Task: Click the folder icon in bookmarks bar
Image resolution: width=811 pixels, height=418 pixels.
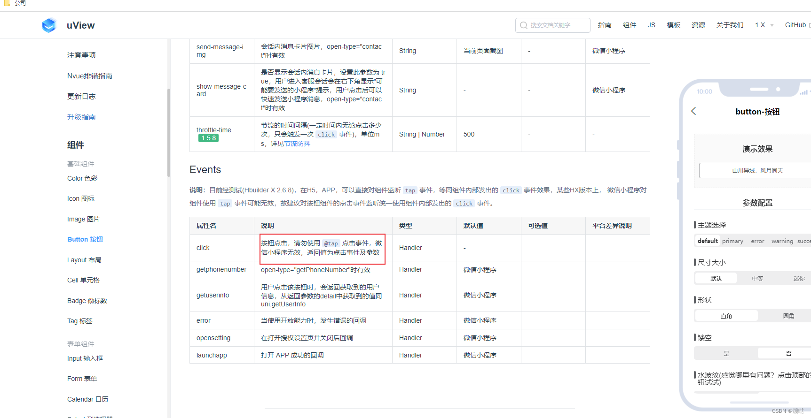Action: (7, 3)
